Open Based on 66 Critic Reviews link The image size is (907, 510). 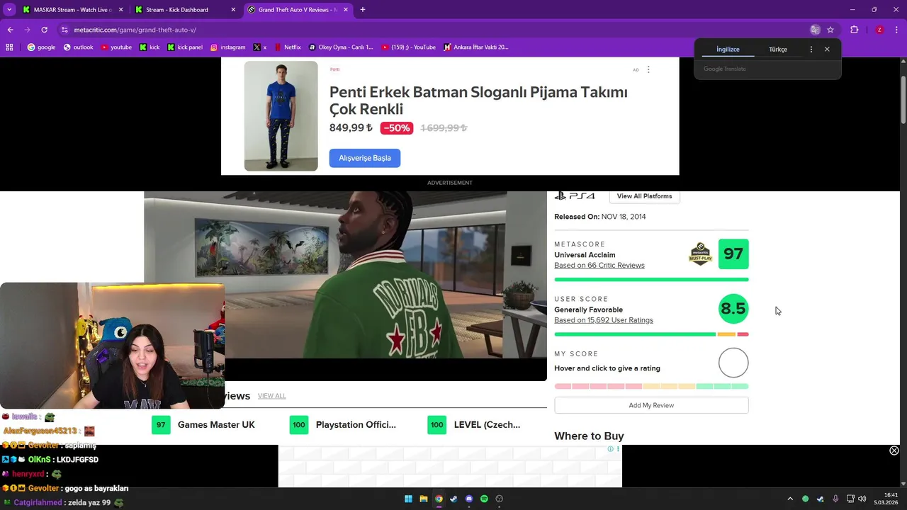[x=599, y=266]
